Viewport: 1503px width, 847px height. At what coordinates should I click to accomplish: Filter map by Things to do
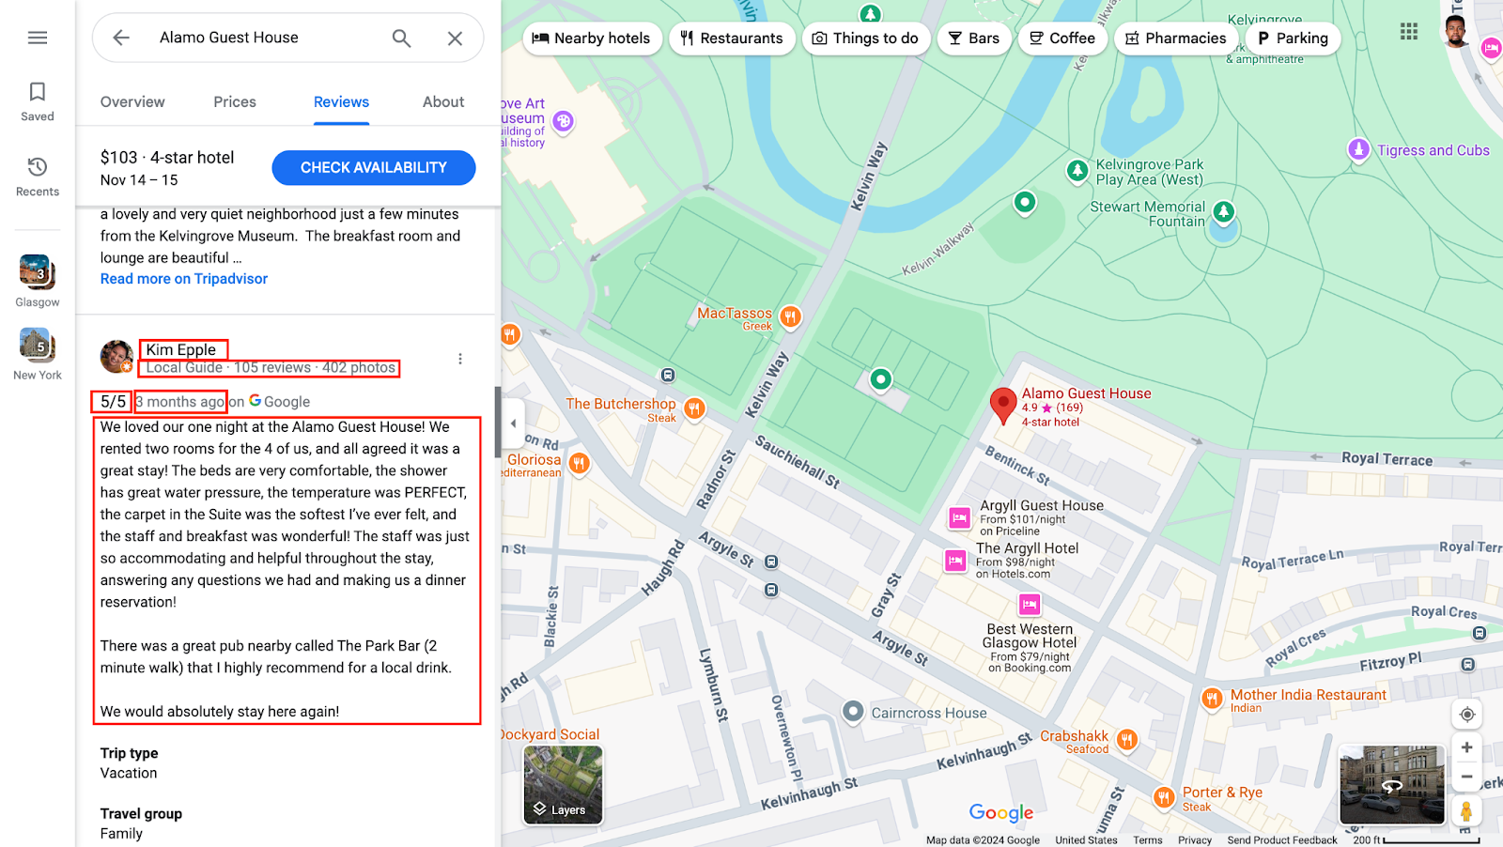[x=865, y=38]
